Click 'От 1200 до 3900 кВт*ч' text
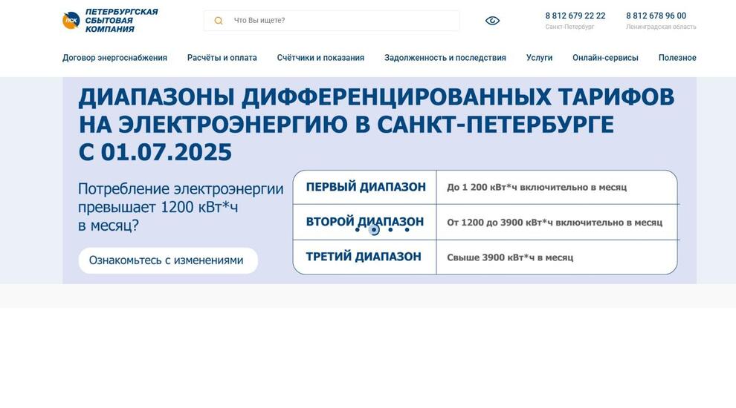Viewport: 736px width, 408px height. (x=500, y=223)
